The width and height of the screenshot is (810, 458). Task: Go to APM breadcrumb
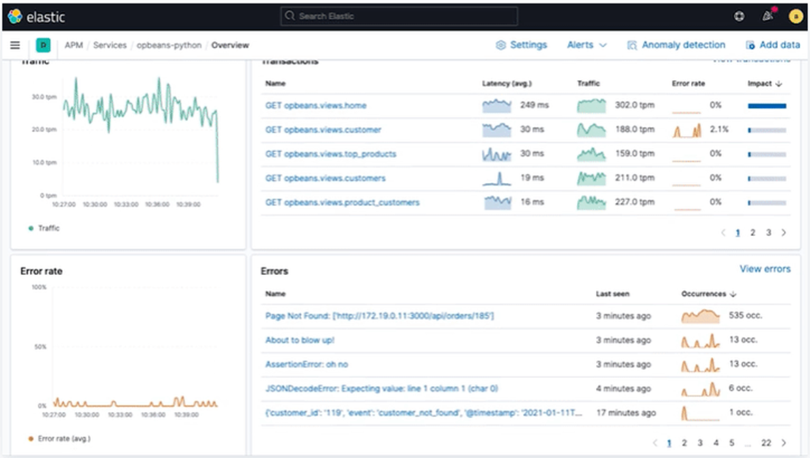(x=73, y=45)
